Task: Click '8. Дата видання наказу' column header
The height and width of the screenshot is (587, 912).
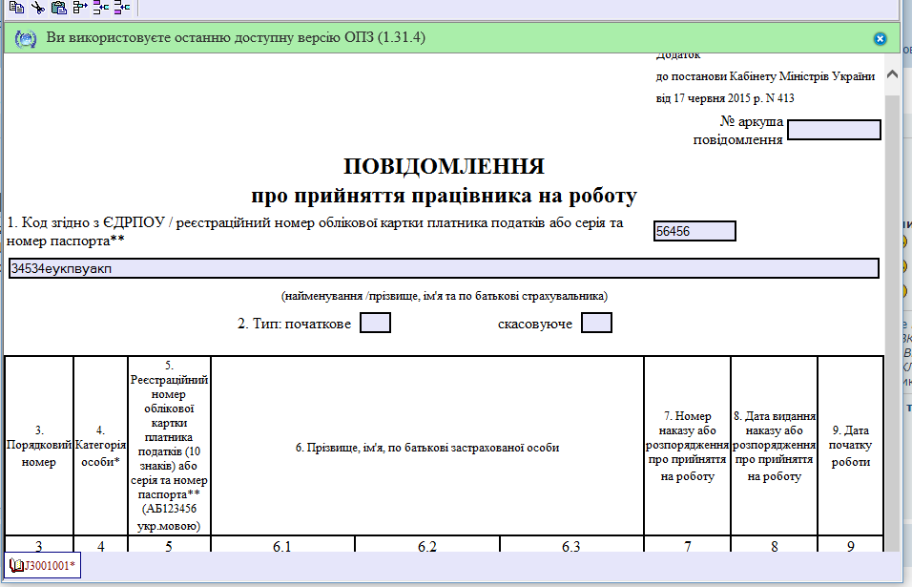Action: 775,446
